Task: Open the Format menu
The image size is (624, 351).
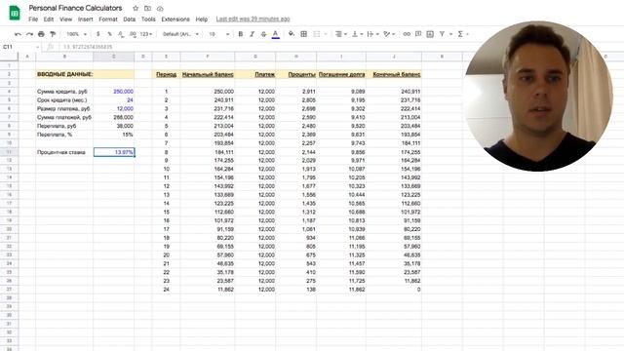Action: tap(108, 19)
